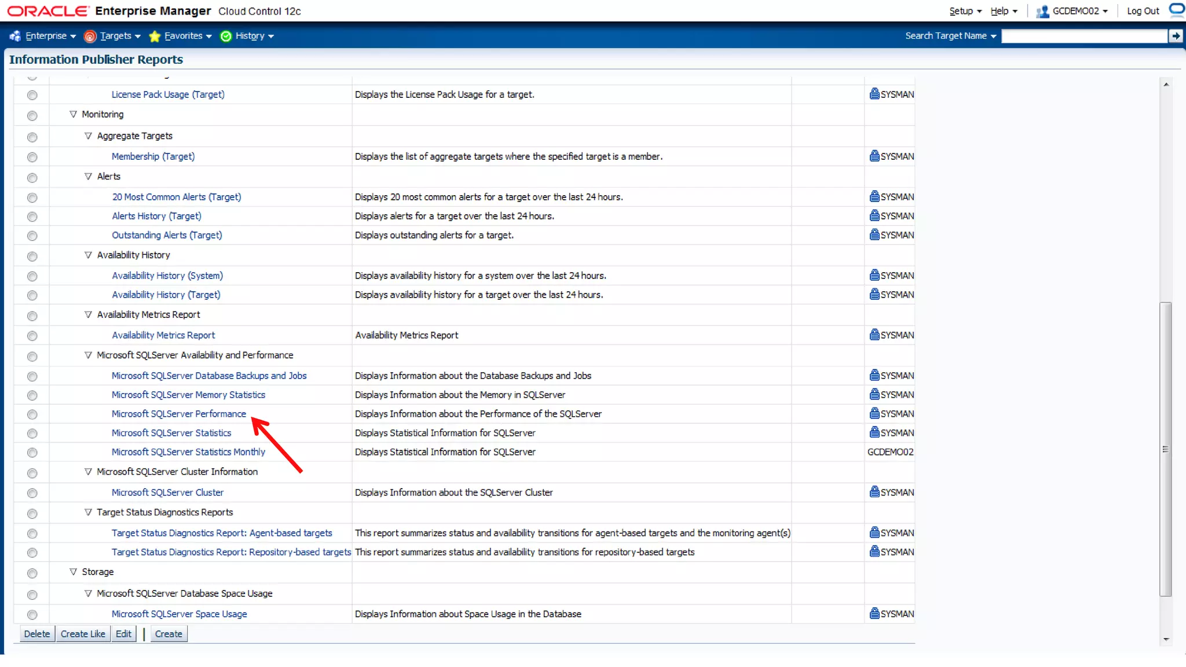Image resolution: width=1186 pixels, height=667 pixels.
Task: Click lock icon in Membership (Target) row
Action: [x=874, y=156]
